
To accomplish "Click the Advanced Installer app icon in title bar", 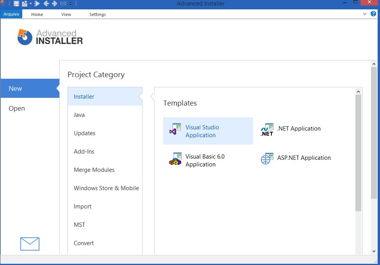I will (2, 3).
